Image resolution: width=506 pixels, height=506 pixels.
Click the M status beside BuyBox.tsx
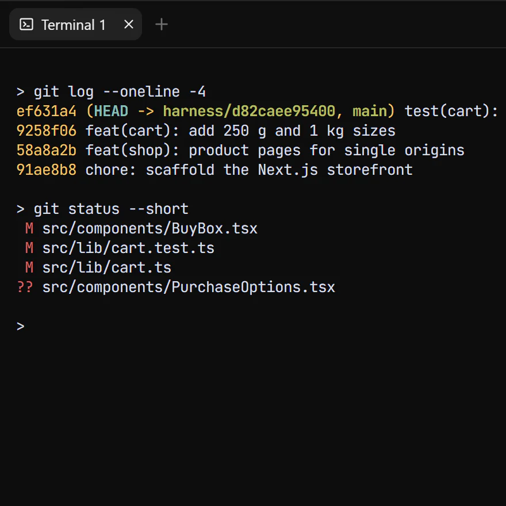pyautogui.click(x=29, y=229)
